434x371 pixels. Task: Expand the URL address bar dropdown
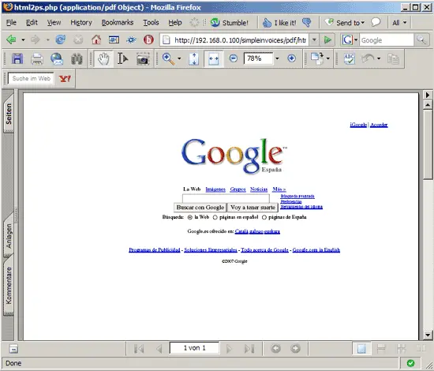(x=314, y=40)
